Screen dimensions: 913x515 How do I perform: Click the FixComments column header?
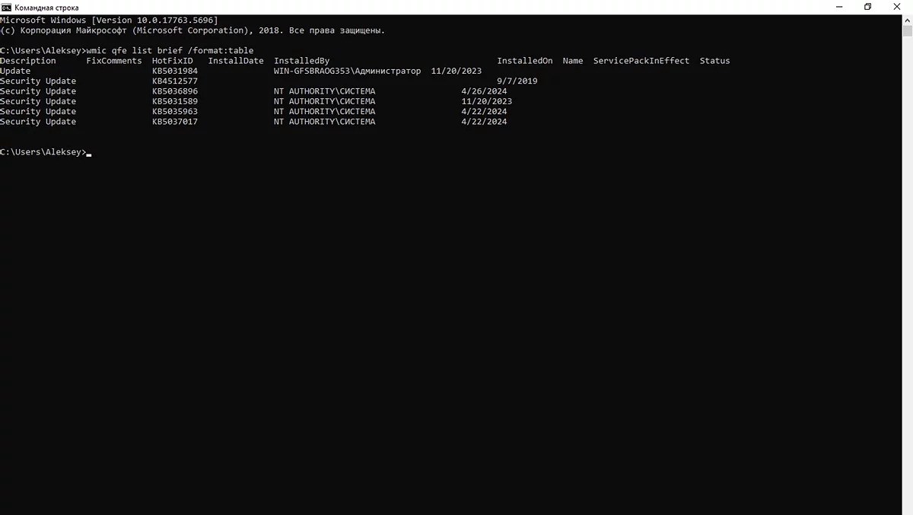[114, 61]
